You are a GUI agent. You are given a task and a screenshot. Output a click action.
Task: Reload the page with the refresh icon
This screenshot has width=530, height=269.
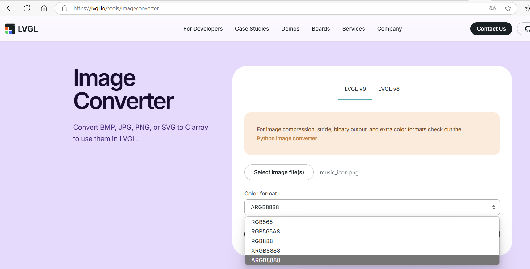click(x=27, y=8)
